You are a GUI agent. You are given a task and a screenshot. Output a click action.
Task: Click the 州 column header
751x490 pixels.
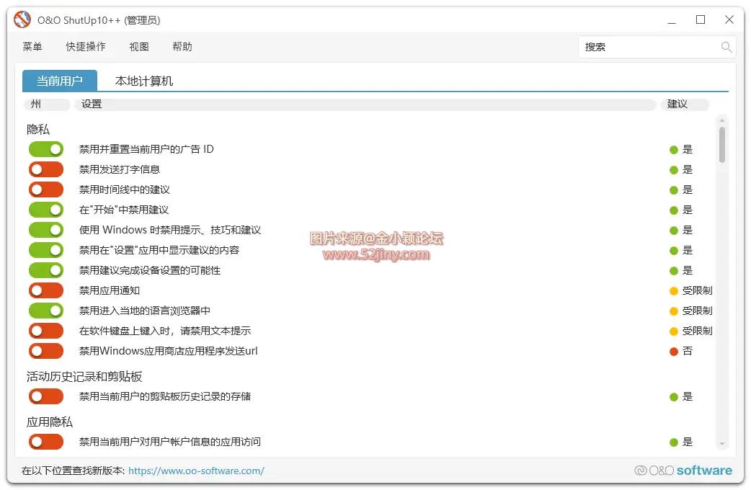click(x=46, y=104)
